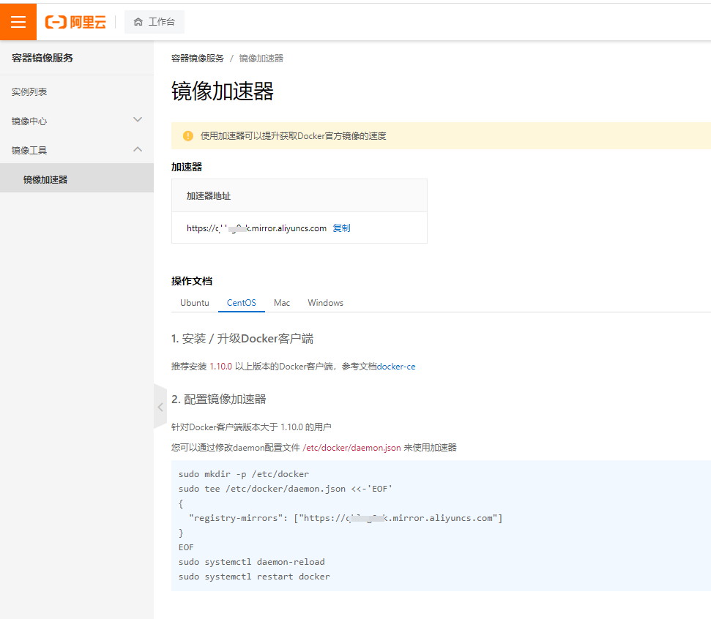
Task: Open the 工作台 workbench button
Action: 155,22
